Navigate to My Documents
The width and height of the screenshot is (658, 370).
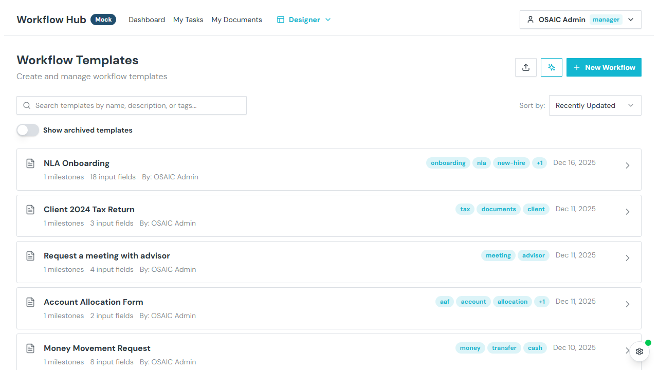pos(236,20)
